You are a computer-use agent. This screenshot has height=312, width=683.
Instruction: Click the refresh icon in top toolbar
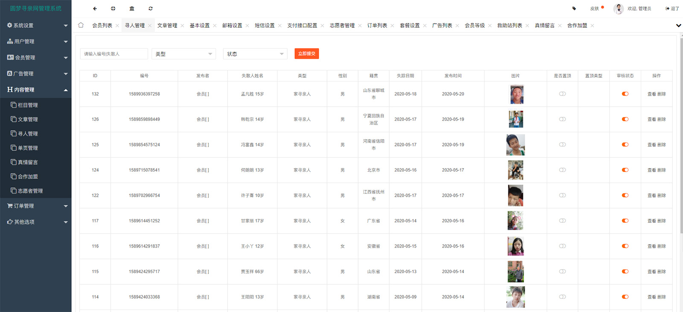pyautogui.click(x=151, y=9)
